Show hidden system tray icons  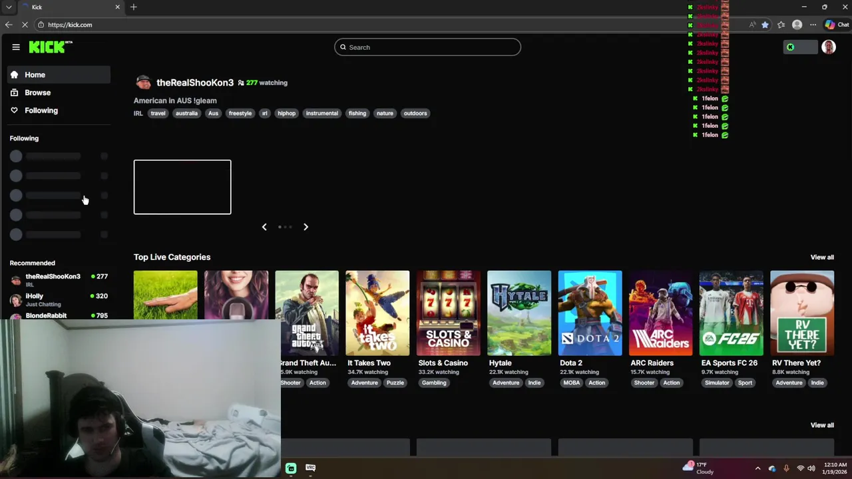click(757, 468)
